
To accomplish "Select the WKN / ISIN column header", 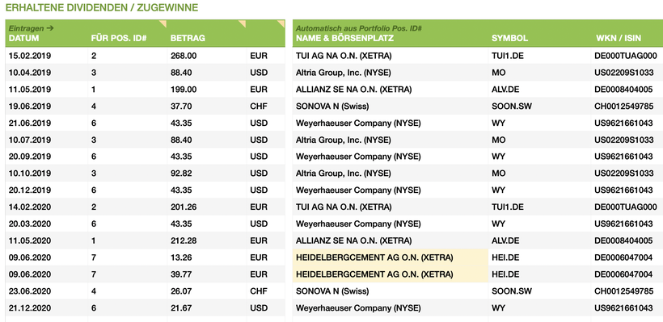I will point(619,38).
